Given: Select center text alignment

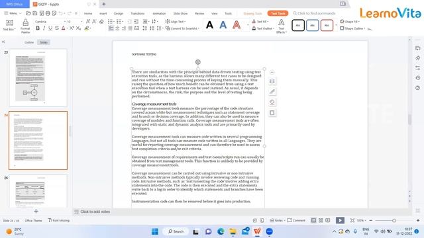Looking at the screenshot, I should [117, 28].
